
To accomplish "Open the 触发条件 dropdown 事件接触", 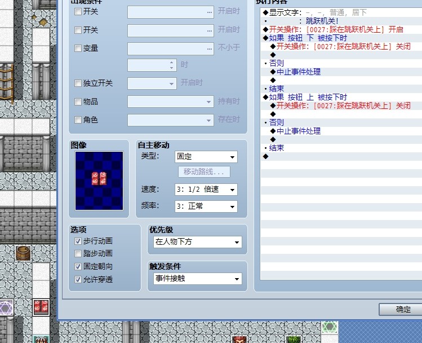I will [198, 279].
